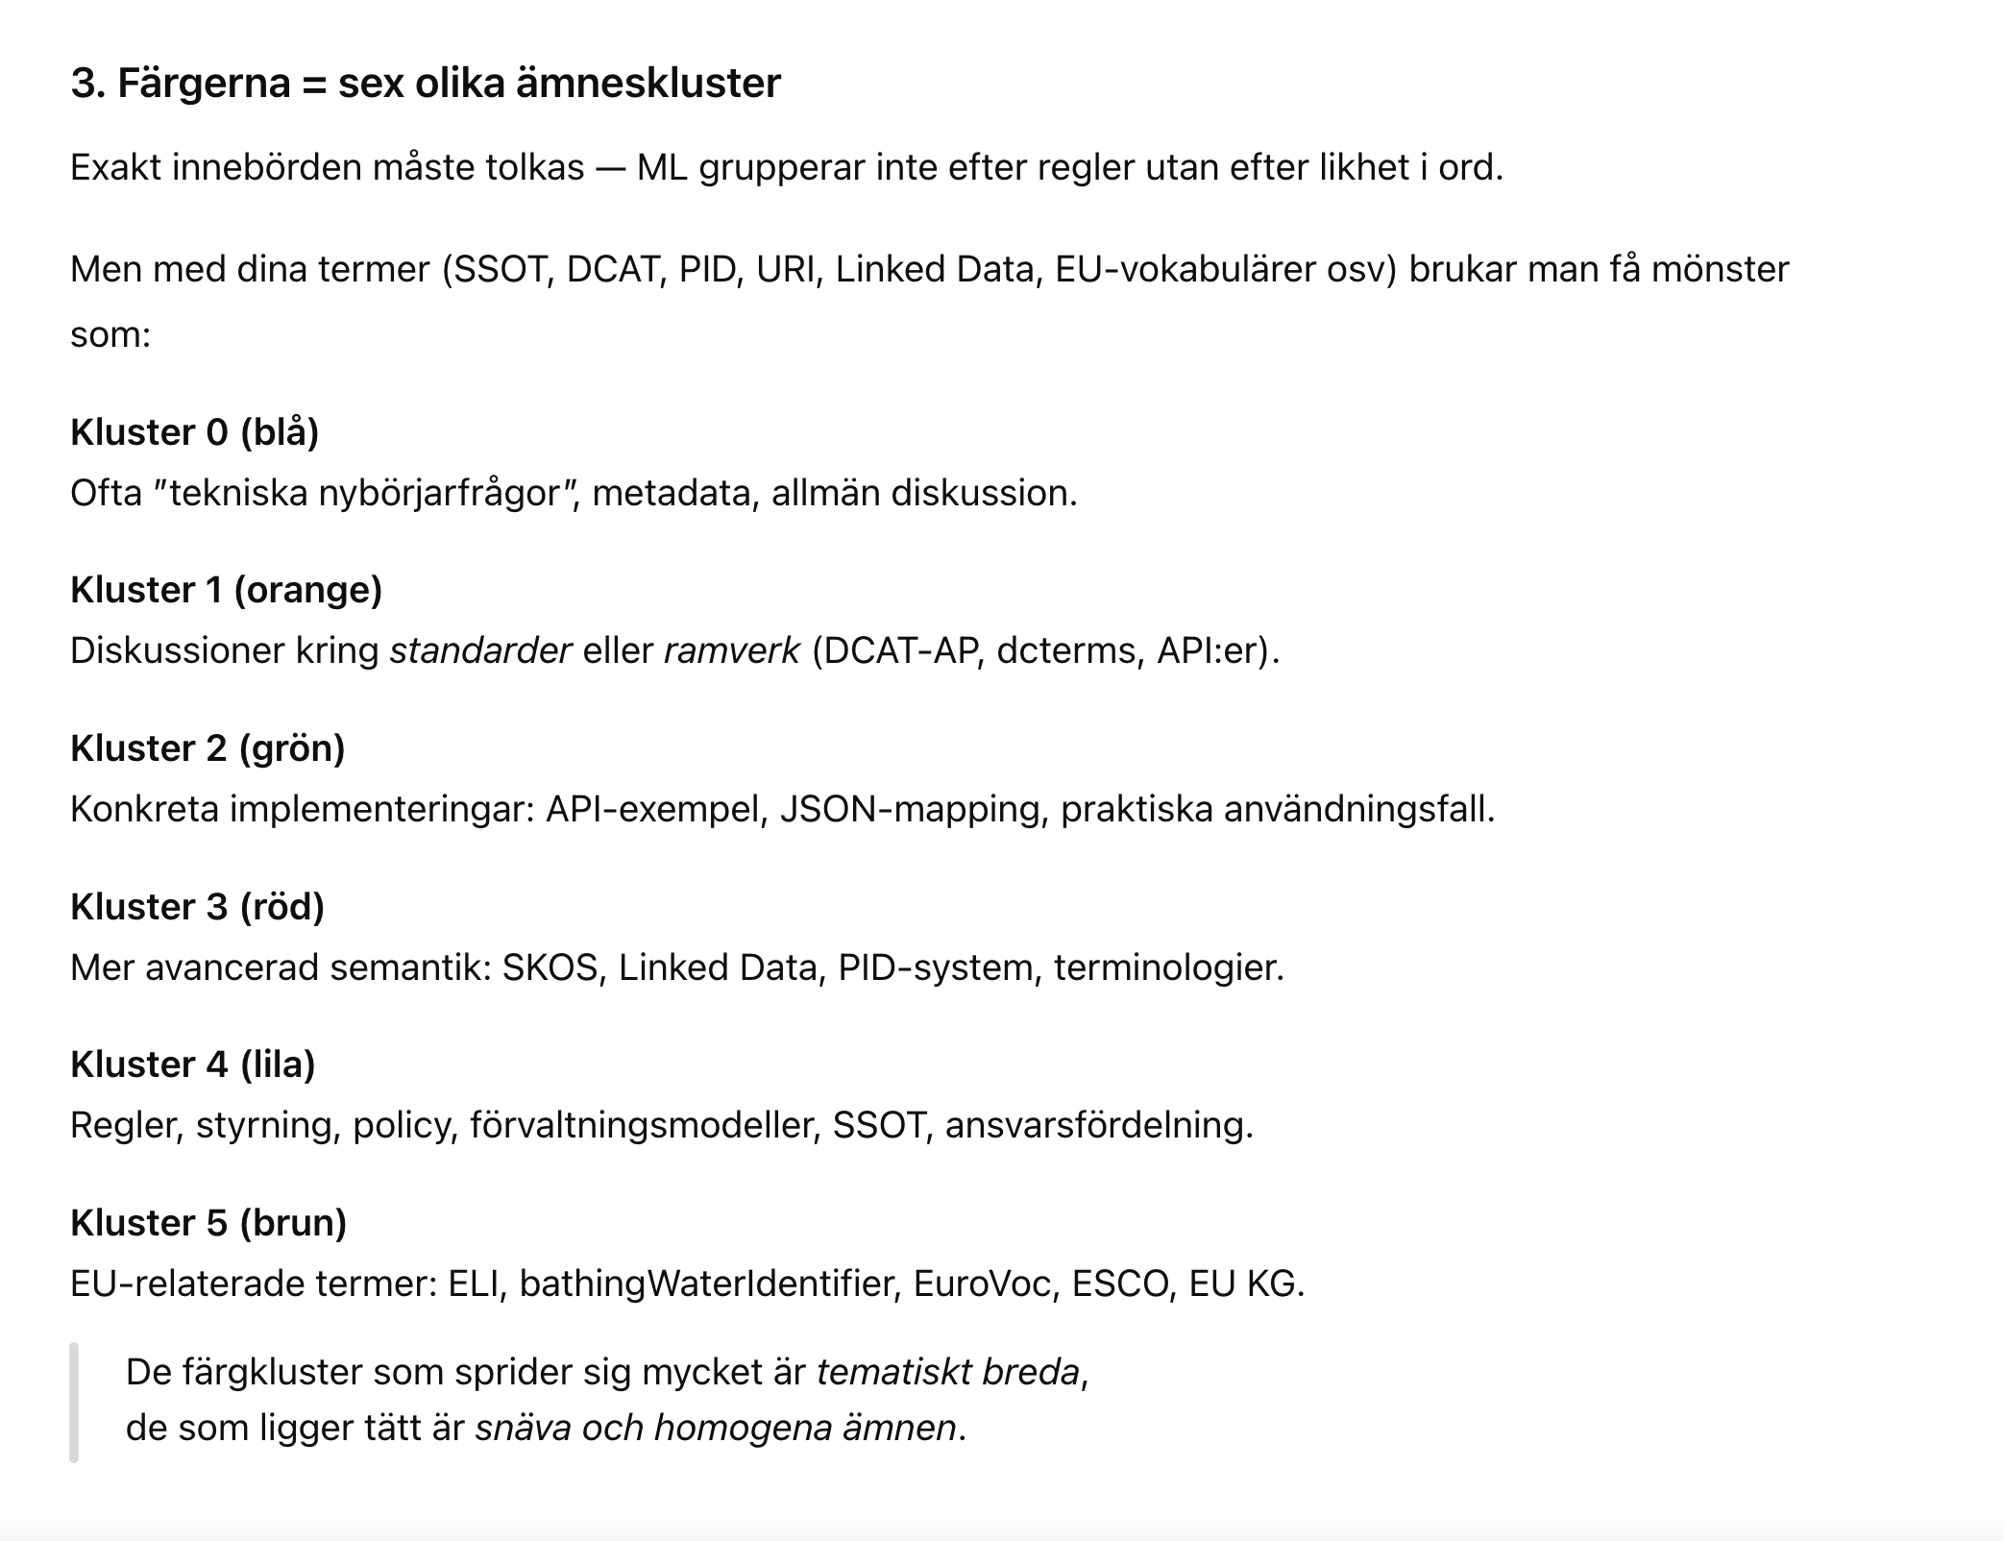The width and height of the screenshot is (2004, 1541).
Task: Click the heading "3. Färgerna = sex olika ämneskluster"
Action: click(x=425, y=84)
